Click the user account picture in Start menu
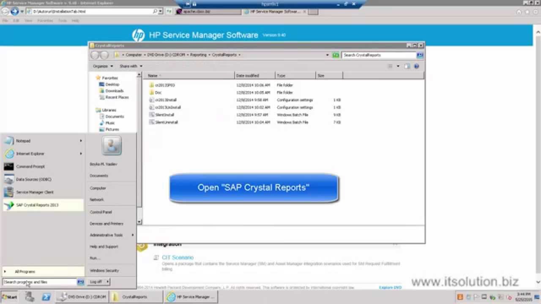This screenshot has height=304, width=541. pos(112,146)
